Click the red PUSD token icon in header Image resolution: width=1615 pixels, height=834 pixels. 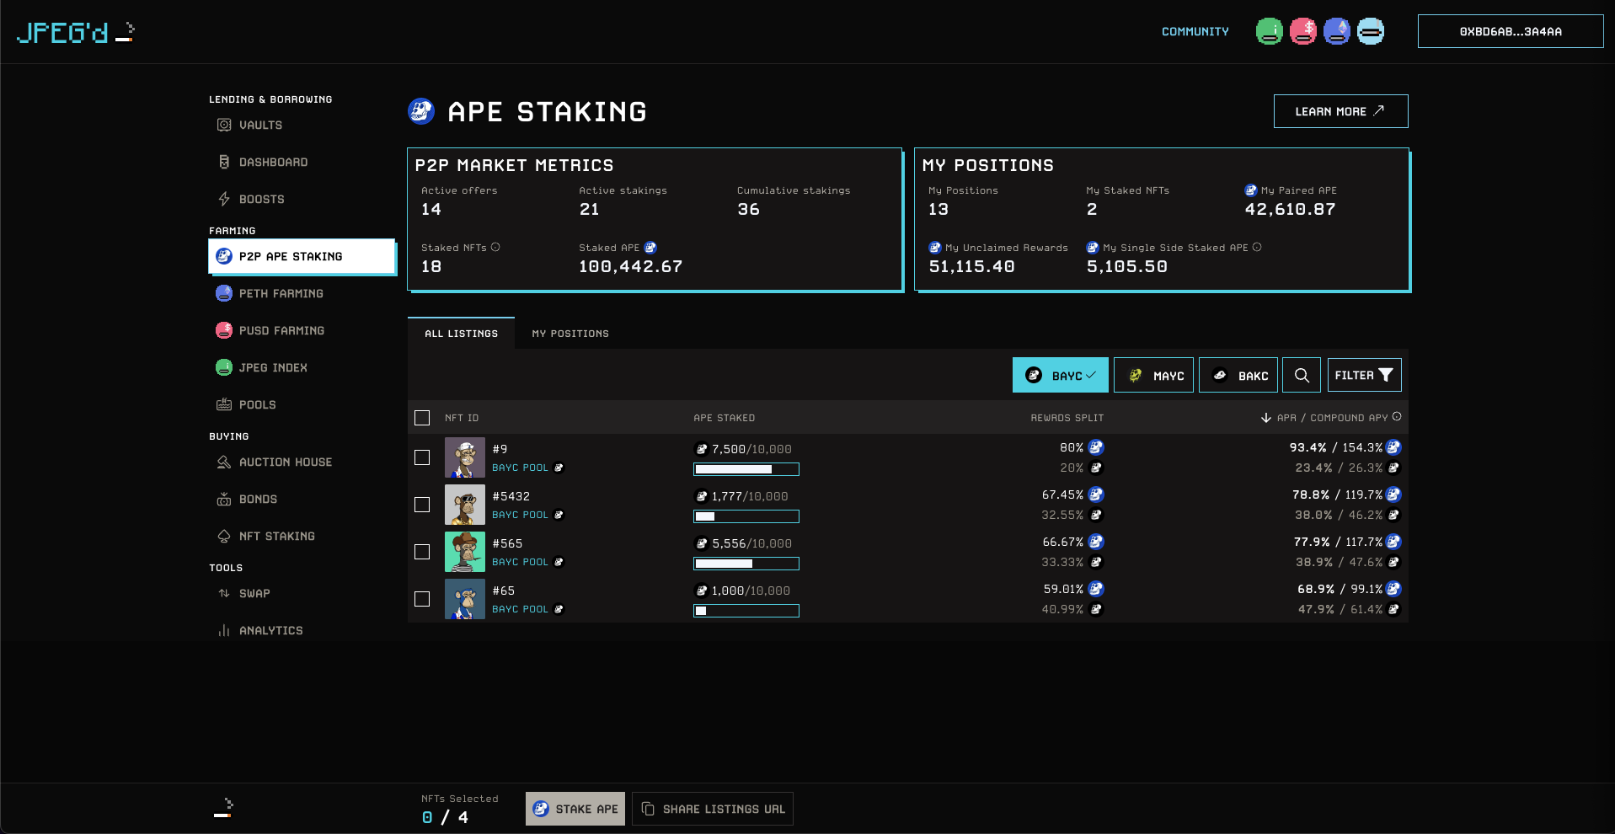1302,31
